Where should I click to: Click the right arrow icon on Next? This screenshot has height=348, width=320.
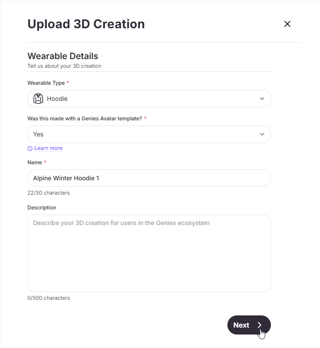pos(260,325)
